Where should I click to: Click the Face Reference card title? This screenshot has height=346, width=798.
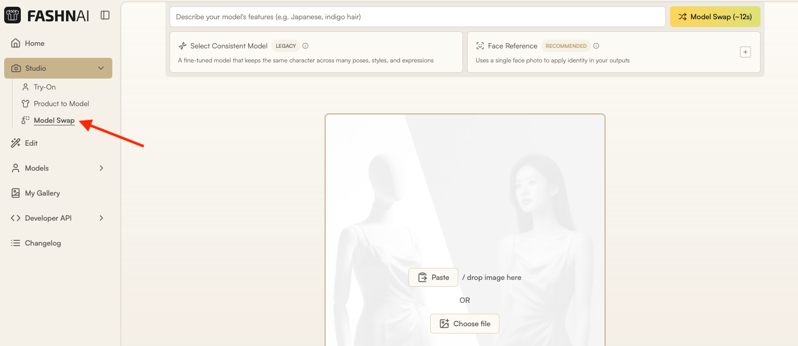click(512, 46)
